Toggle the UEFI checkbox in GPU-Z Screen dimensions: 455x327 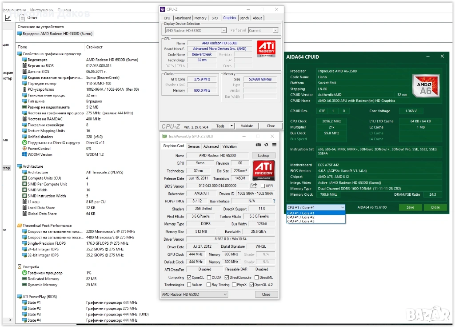coord(263,186)
